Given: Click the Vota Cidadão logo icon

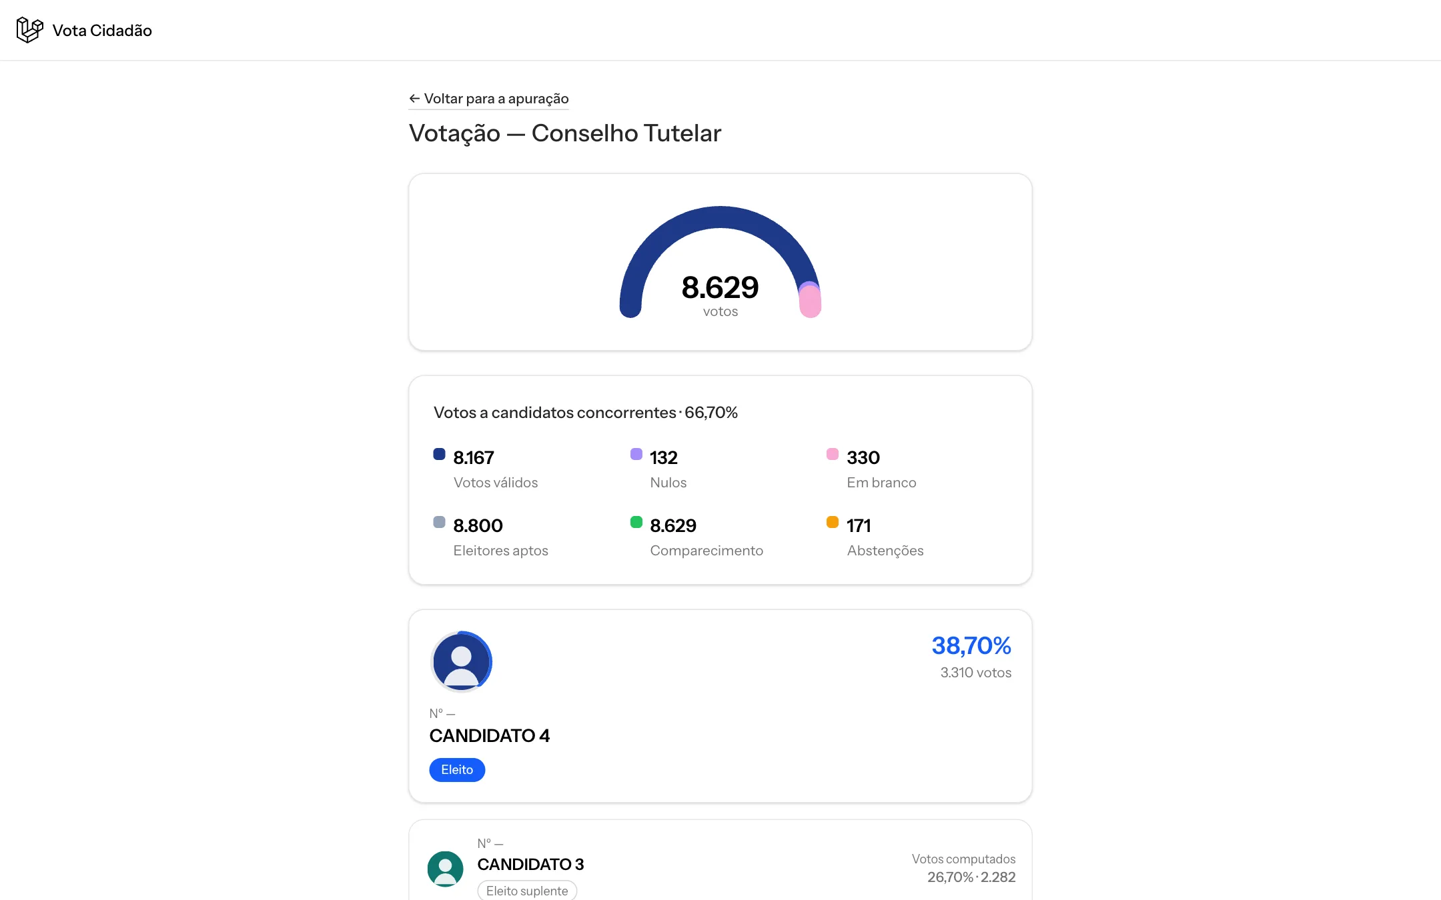Looking at the screenshot, I should click(29, 30).
